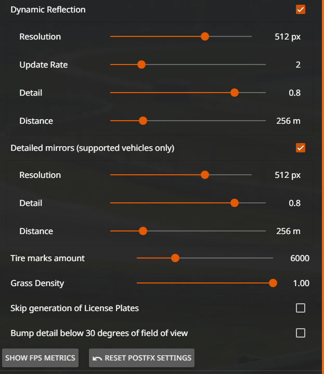The image size is (324, 374).
Task: Click Detailed mirrors Detail slider handle
Action: (x=235, y=203)
